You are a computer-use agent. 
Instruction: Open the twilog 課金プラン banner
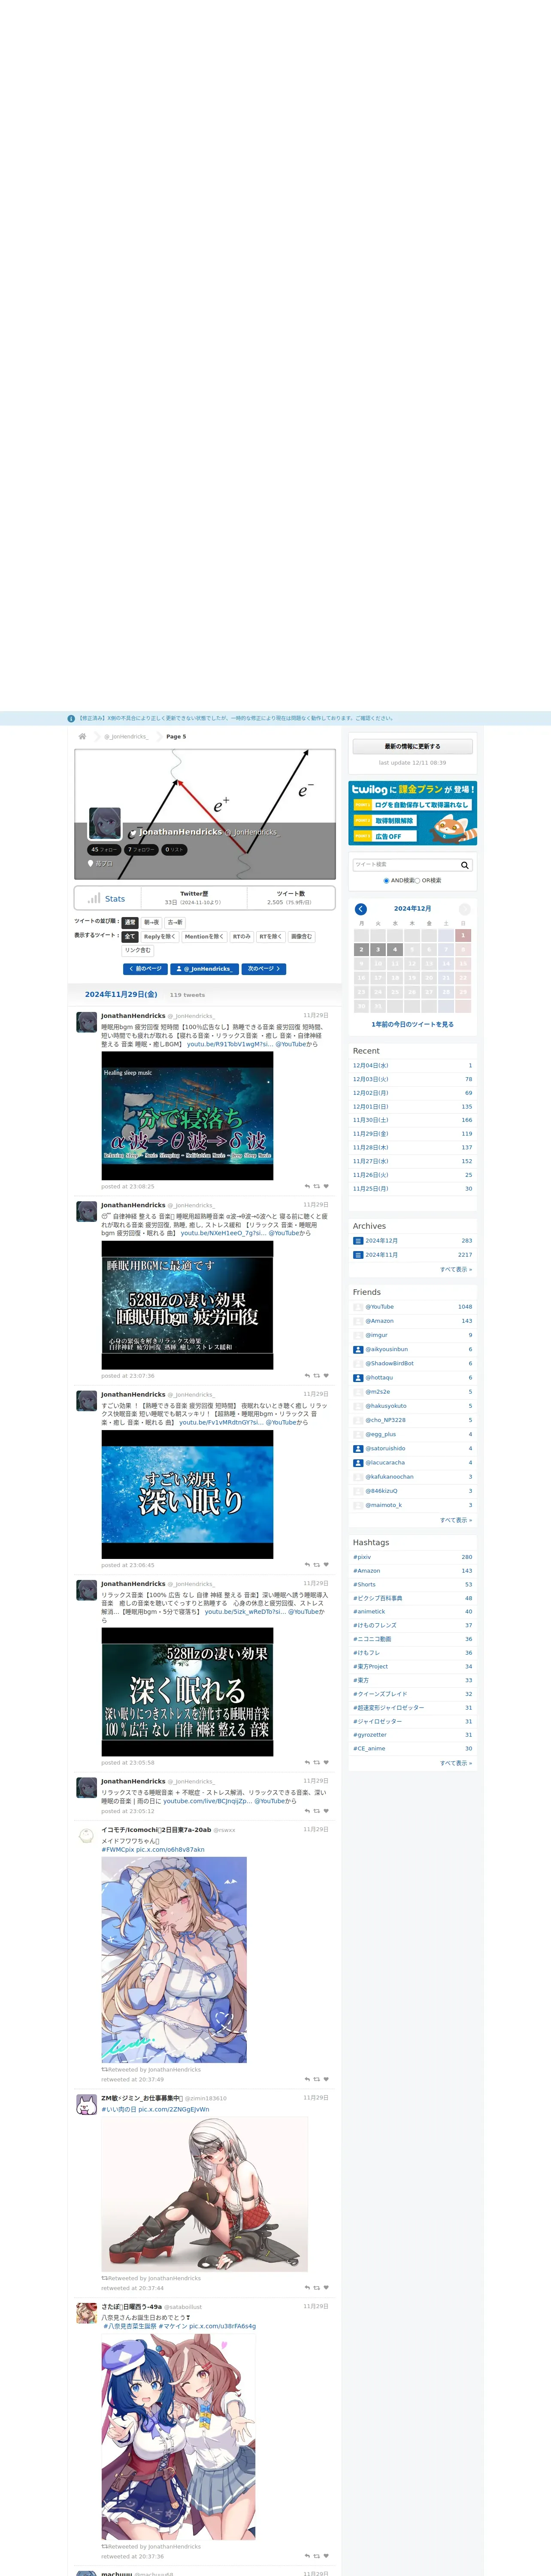click(413, 813)
